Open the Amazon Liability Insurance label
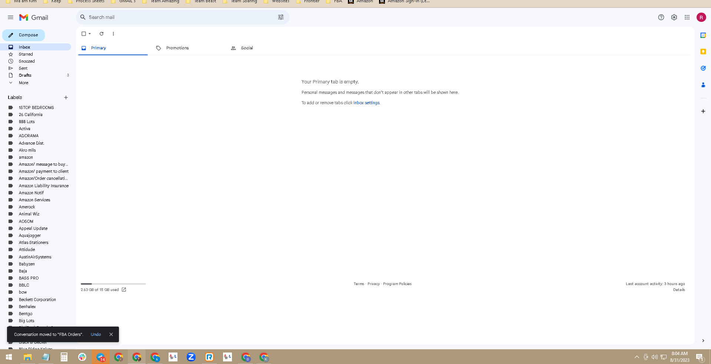 point(44,186)
